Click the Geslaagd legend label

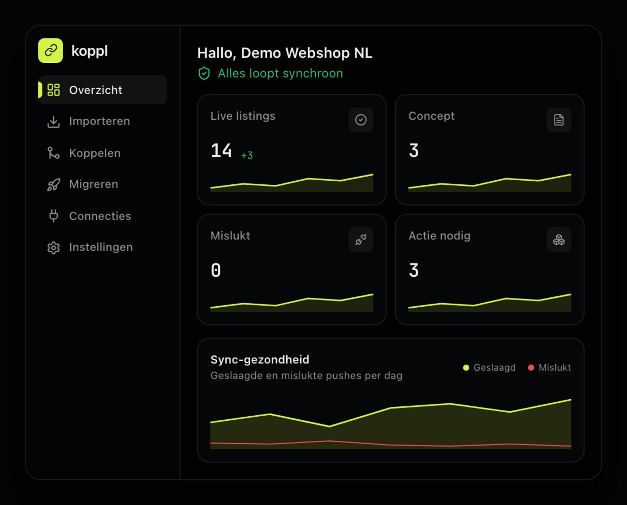[x=494, y=368]
